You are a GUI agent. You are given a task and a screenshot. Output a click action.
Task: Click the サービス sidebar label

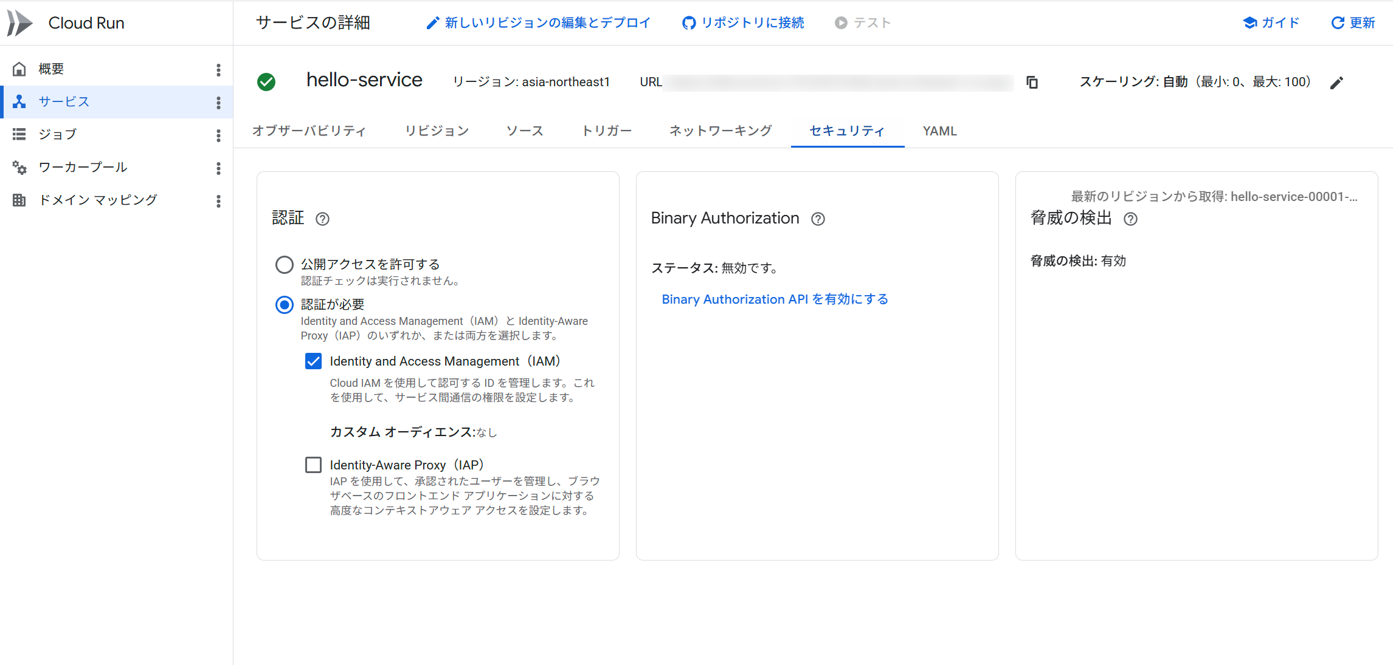click(64, 102)
